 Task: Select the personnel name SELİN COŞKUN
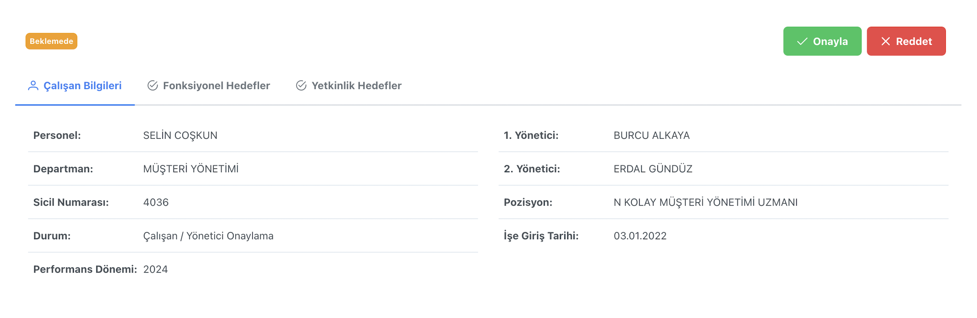180,136
